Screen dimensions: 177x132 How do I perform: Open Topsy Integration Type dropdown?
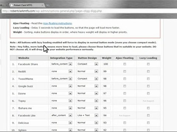pos(61,101)
